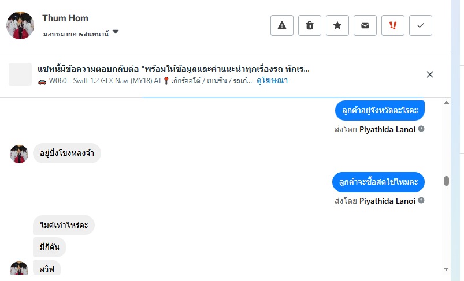Image resolution: width=464 pixels, height=281 pixels.
Task: Click the Thum Hom profile picture
Action: pos(20,25)
